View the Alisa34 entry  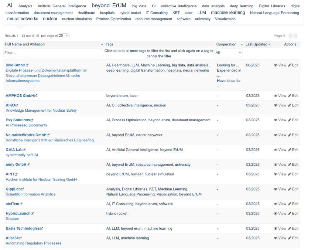280,238
